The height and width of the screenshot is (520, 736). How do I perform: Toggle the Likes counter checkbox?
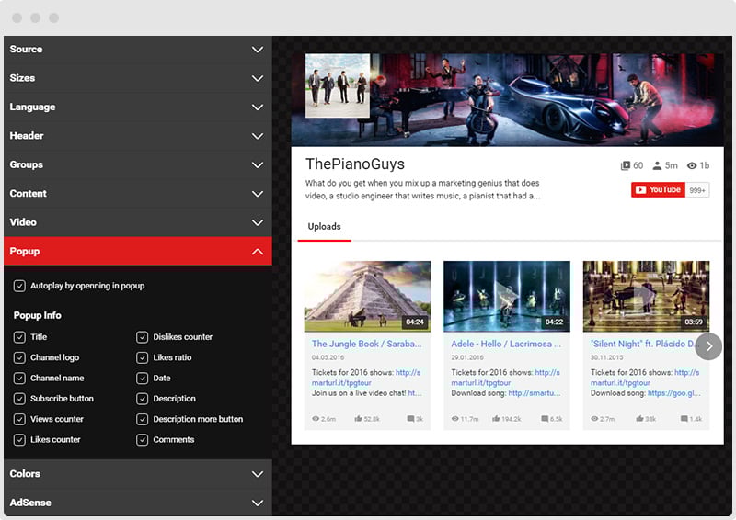pos(19,440)
